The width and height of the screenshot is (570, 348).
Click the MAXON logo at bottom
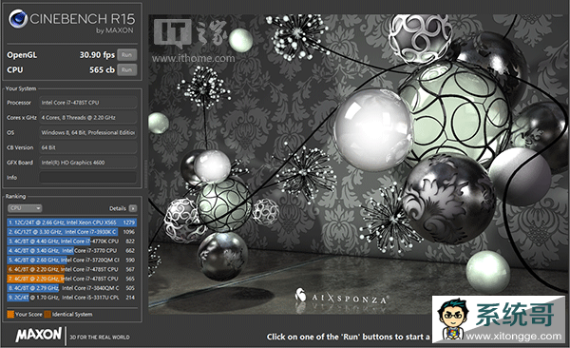pos(39,335)
